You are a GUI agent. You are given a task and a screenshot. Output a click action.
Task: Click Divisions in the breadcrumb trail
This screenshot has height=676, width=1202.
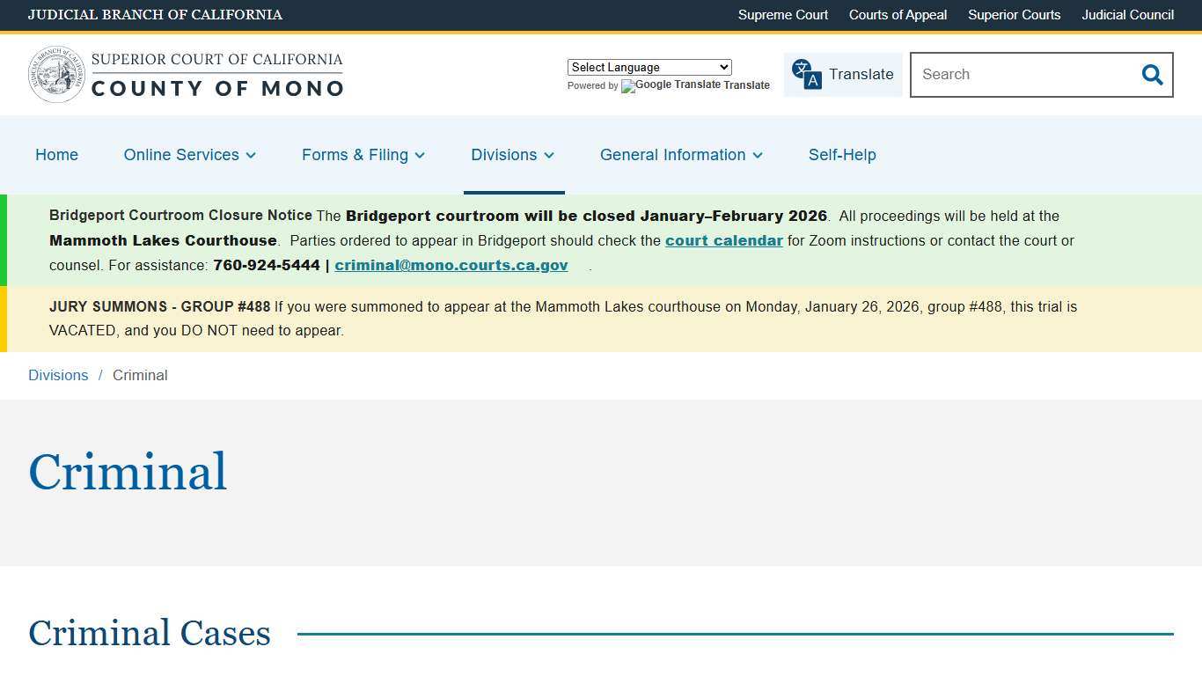58,375
